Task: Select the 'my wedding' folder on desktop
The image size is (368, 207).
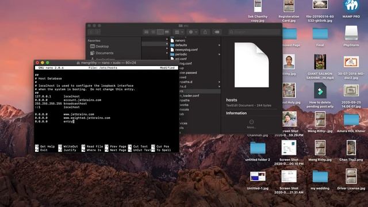Action: (320, 177)
